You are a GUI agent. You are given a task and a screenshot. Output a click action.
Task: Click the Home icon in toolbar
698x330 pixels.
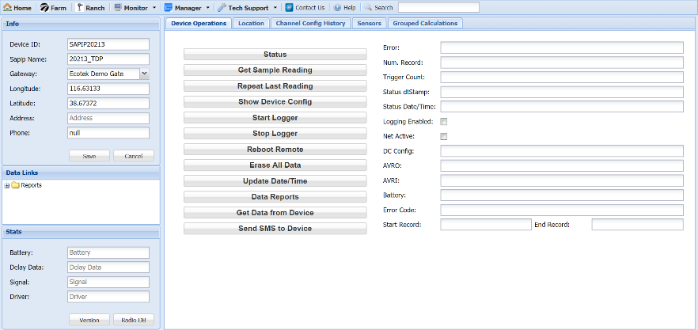[8, 7]
